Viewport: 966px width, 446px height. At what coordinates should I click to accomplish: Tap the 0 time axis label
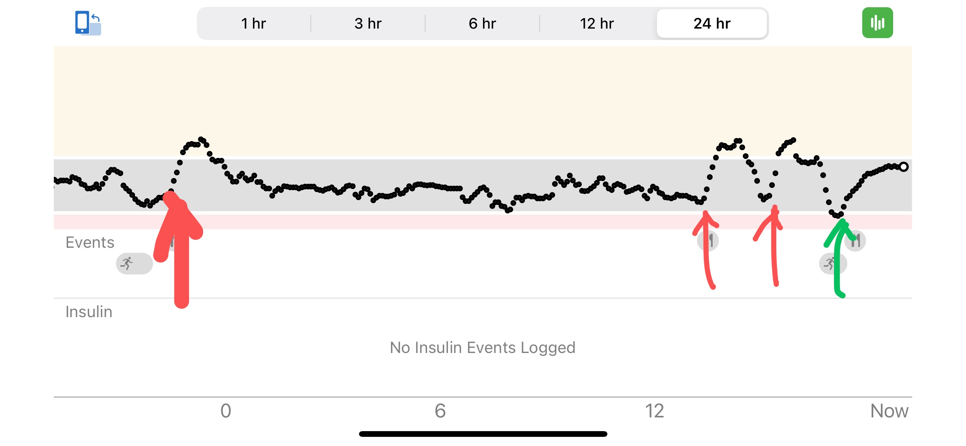pyautogui.click(x=226, y=411)
